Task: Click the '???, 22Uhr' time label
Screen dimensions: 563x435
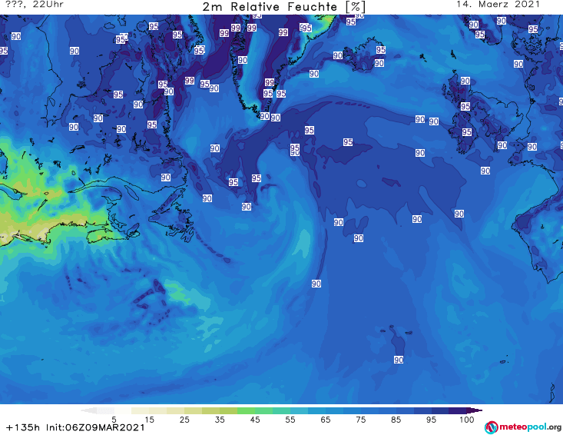Action: click(35, 5)
